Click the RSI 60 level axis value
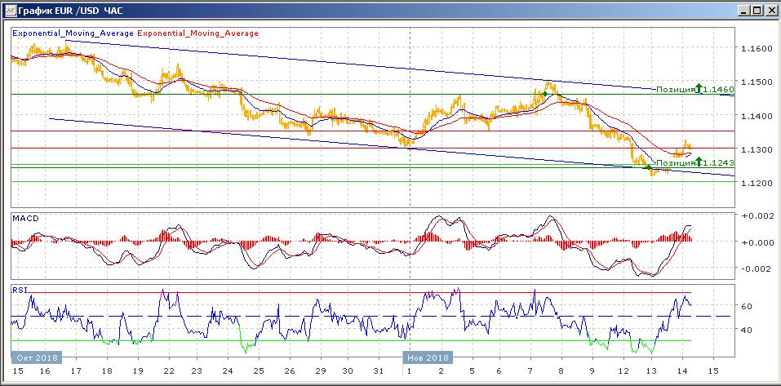Viewport: 781px width, 386px height. [x=745, y=306]
